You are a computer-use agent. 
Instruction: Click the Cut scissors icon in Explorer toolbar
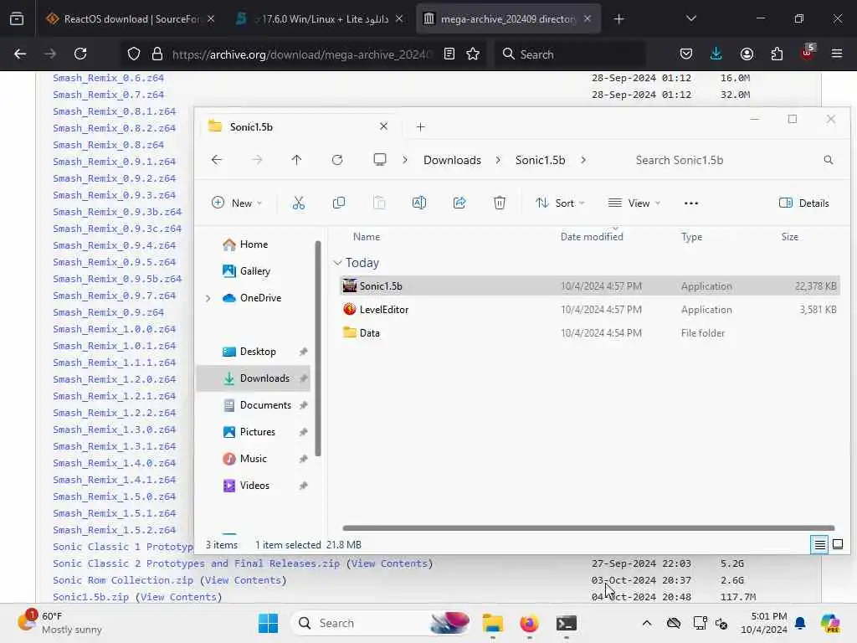(299, 203)
